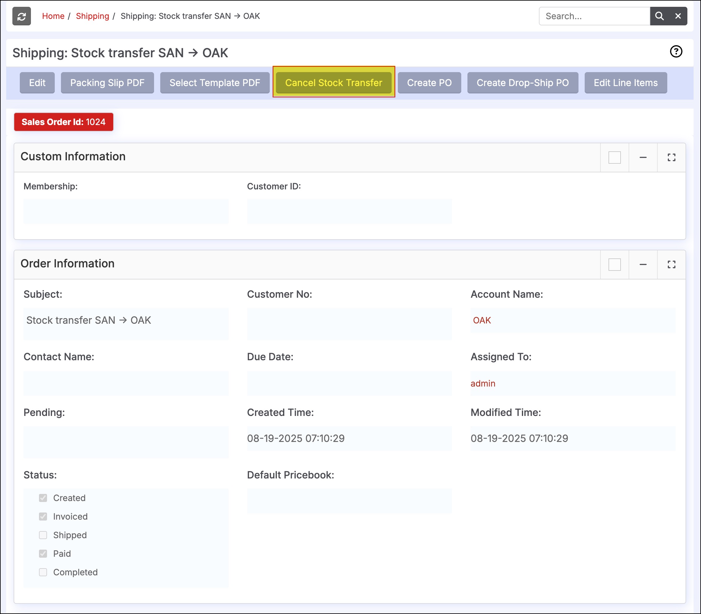Click the 'Custom Information' panel title
This screenshot has height=614, width=701.
73,157
